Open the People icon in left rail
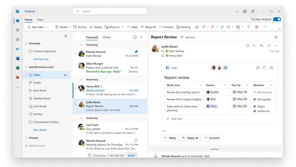The image size is (296, 167). [x=18, y=39]
